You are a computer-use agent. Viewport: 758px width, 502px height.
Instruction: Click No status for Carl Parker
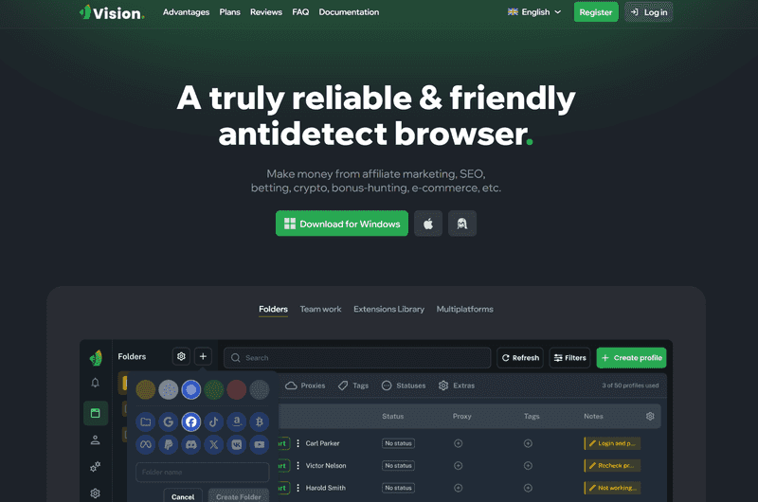(x=398, y=443)
